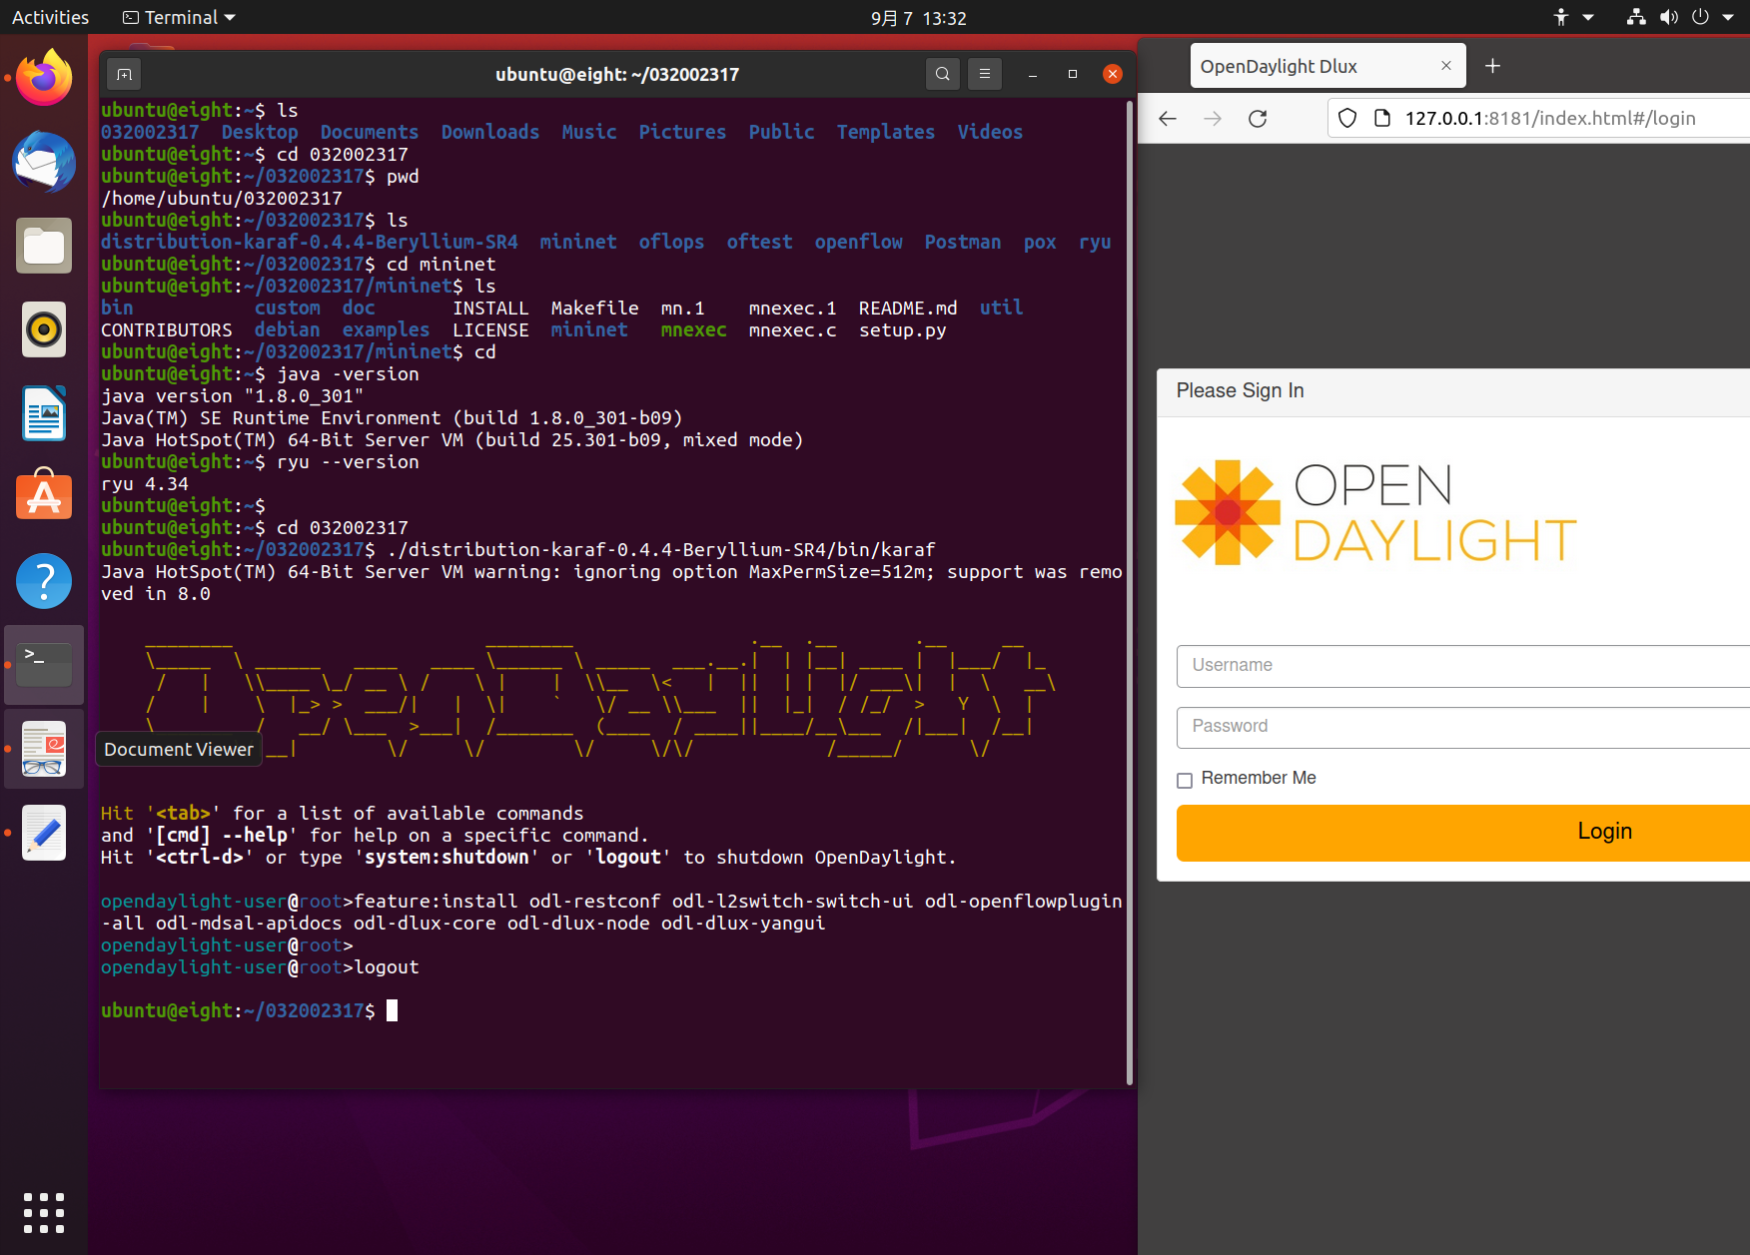This screenshot has width=1750, height=1255.
Task: Click the site information page icon in address bar
Action: tap(1382, 119)
